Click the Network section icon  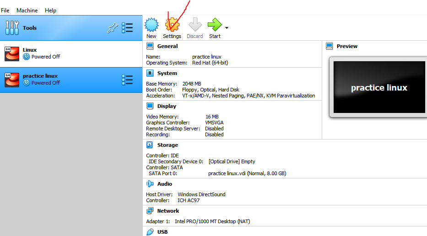point(150,211)
